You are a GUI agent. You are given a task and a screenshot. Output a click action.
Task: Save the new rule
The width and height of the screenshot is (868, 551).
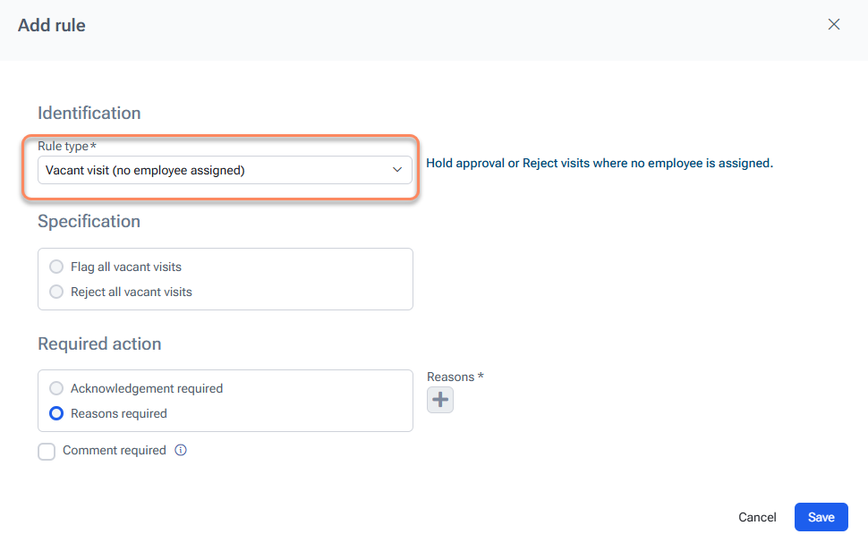821,517
